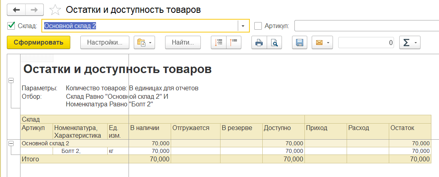The width and height of the screenshot is (439, 177).
Task: Click the sum value field showing 0
Action: click(366, 43)
